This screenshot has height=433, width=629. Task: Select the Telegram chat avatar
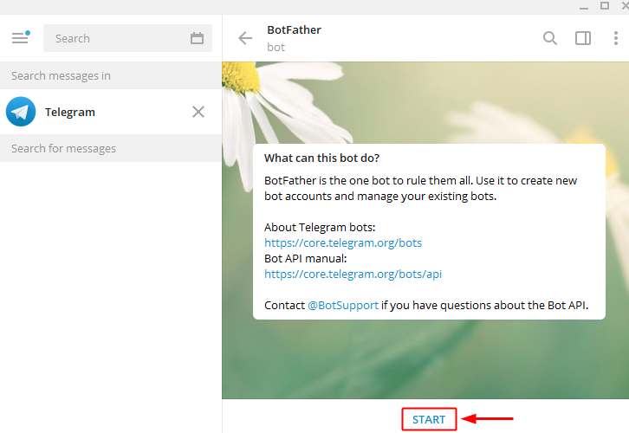click(x=21, y=112)
